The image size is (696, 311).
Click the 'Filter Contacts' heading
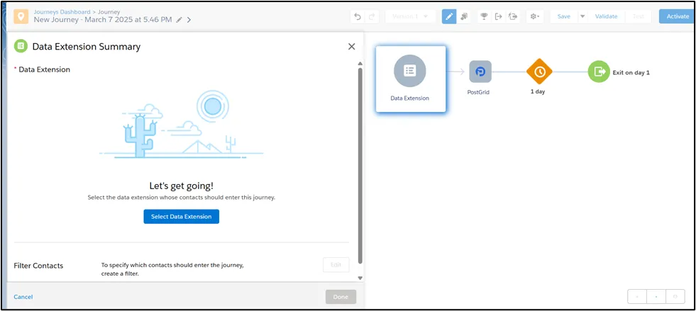[38, 266]
